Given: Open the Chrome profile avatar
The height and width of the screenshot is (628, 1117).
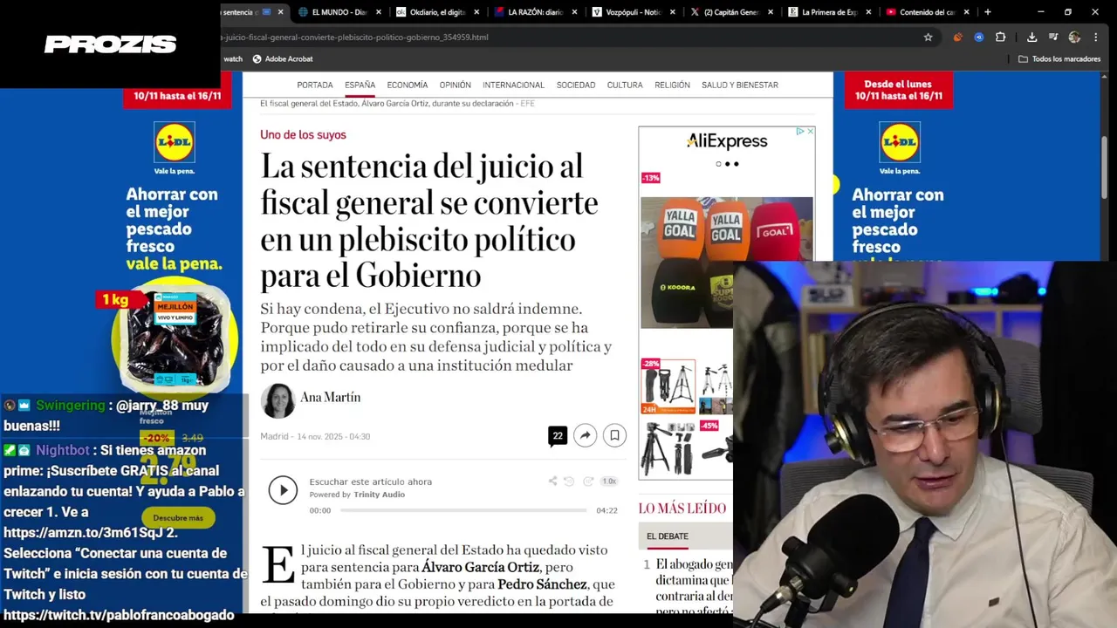Looking at the screenshot, I should pyautogui.click(x=1074, y=38).
